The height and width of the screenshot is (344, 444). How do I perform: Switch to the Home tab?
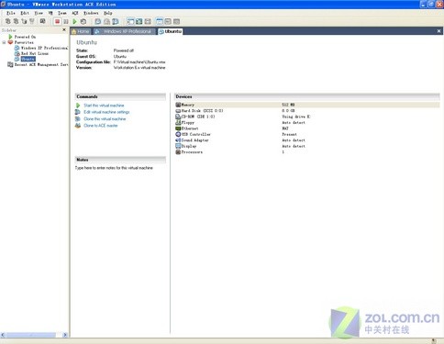(x=81, y=31)
